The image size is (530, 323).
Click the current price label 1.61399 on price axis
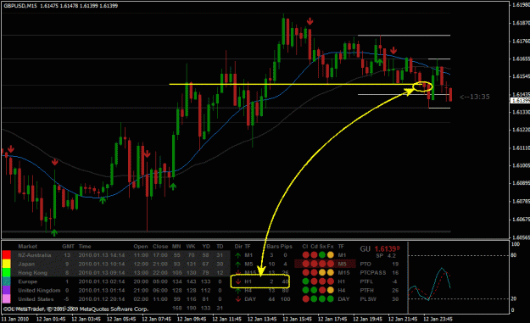click(520, 101)
